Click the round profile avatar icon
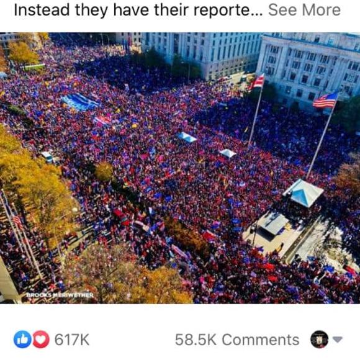Screen dimensions: 360x360 [320, 340]
